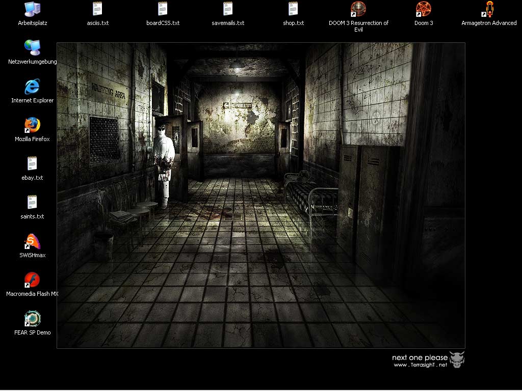Click the 'saints.txt' file name label
Viewport: 522px width, 391px height.
coord(32,216)
